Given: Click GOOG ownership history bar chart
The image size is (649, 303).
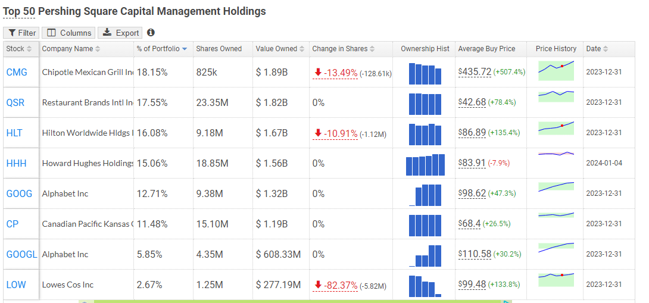Looking at the screenshot, I should [425, 195].
